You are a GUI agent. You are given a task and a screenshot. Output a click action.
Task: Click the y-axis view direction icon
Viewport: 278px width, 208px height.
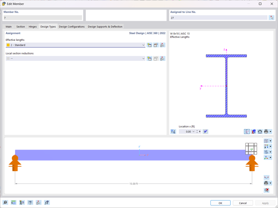tap(266, 146)
